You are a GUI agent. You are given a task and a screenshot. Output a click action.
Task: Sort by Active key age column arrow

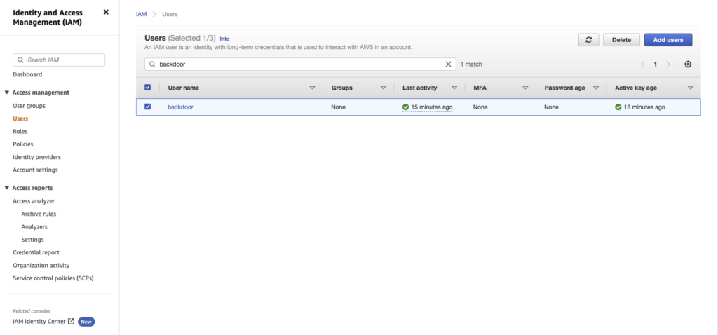(x=691, y=88)
